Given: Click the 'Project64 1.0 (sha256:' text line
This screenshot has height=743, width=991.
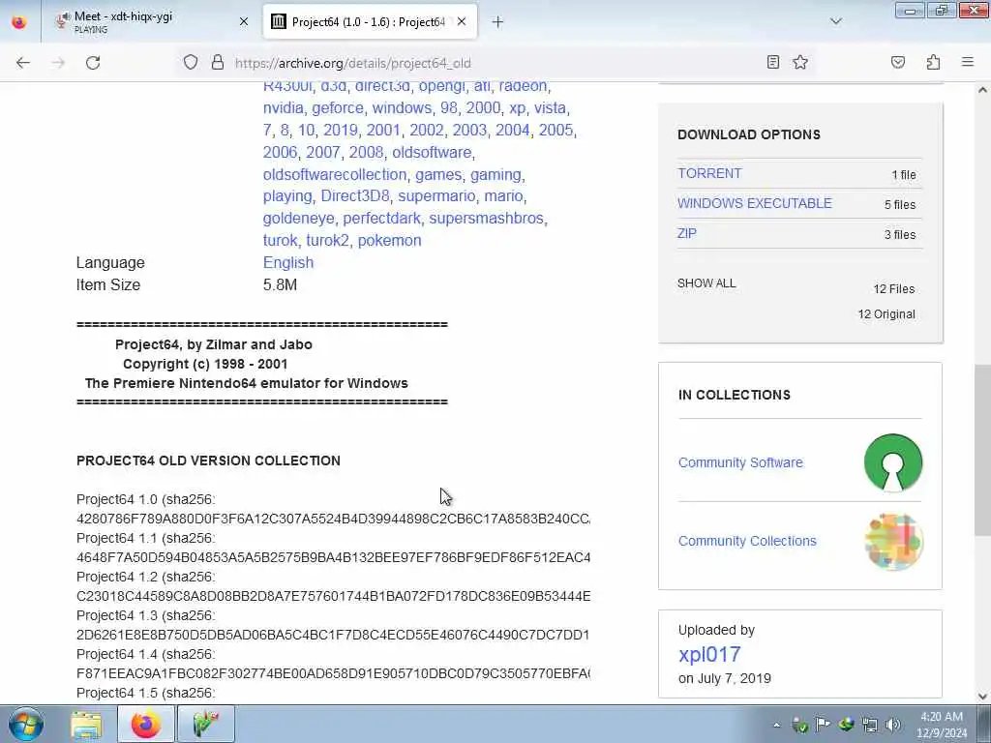Looking at the screenshot, I should tap(146, 499).
